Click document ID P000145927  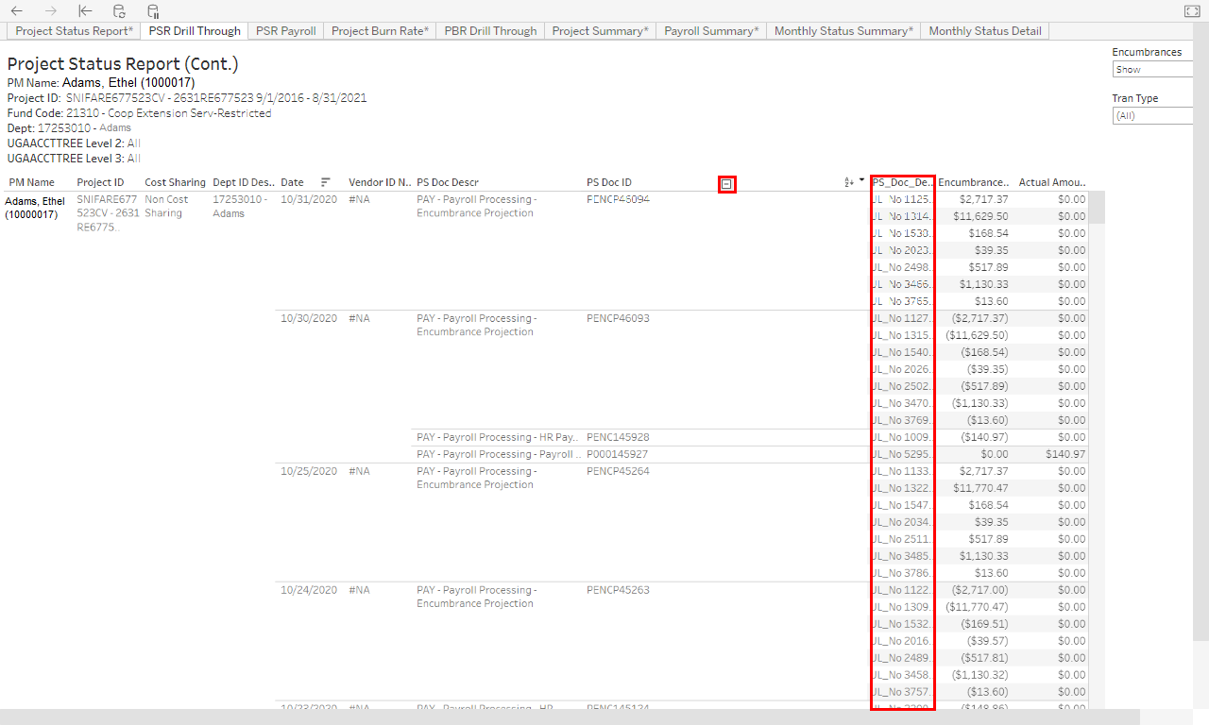tap(618, 454)
